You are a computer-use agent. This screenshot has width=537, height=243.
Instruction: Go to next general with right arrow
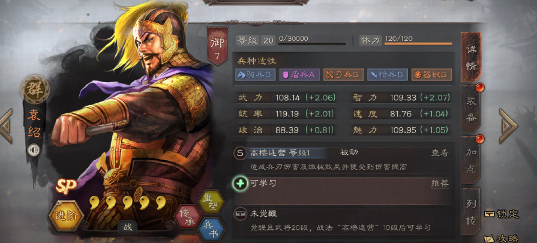(x=508, y=126)
